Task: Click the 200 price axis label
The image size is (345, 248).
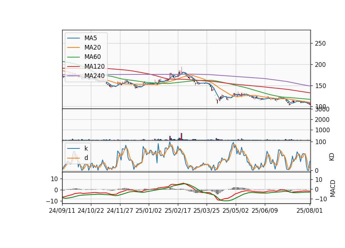Action: click(x=320, y=65)
